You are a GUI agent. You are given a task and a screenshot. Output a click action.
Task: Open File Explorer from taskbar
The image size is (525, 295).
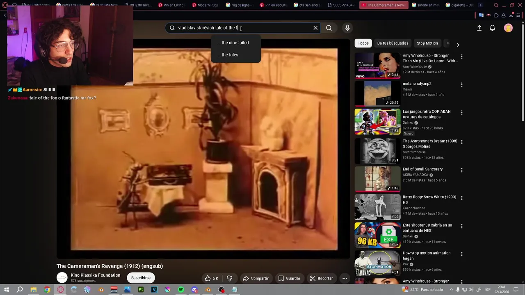(34, 290)
